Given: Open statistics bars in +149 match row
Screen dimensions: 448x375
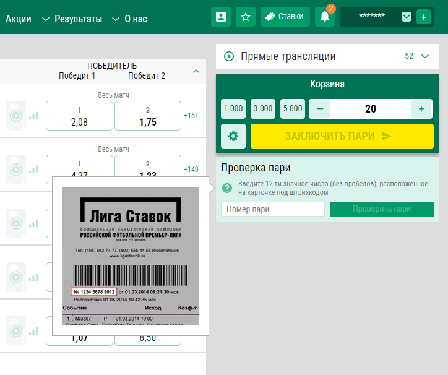Looking at the screenshot, I should tap(33, 170).
